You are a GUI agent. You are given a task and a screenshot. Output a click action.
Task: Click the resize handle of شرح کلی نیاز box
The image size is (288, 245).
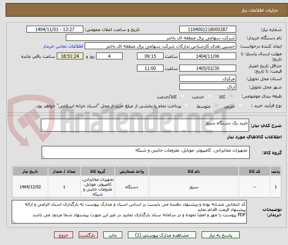point(43,129)
